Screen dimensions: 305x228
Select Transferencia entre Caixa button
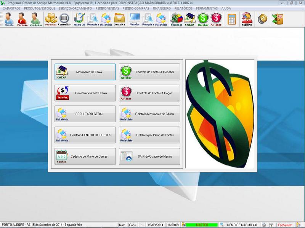[x=85, y=93]
